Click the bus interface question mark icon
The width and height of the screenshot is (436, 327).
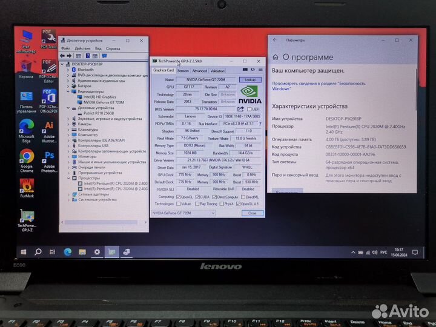(262, 124)
